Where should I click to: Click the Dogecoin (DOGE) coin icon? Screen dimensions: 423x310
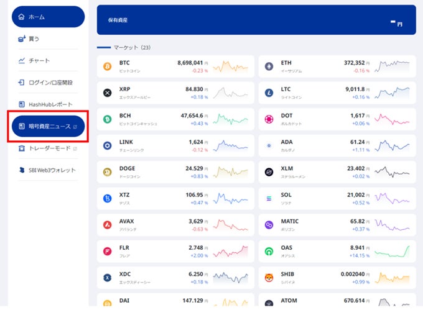coord(107,172)
